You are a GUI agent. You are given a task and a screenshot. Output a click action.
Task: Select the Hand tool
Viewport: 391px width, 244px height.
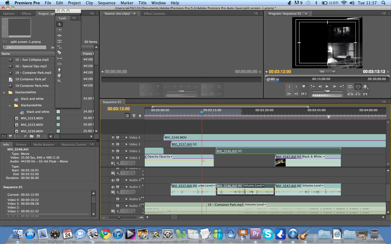(x=59, y=75)
